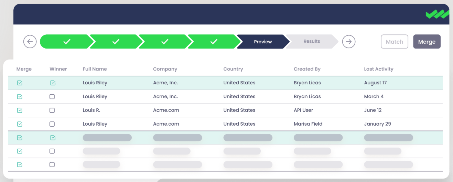453x182 pixels.
Task: Select the first completed green step
Action: click(x=67, y=42)
